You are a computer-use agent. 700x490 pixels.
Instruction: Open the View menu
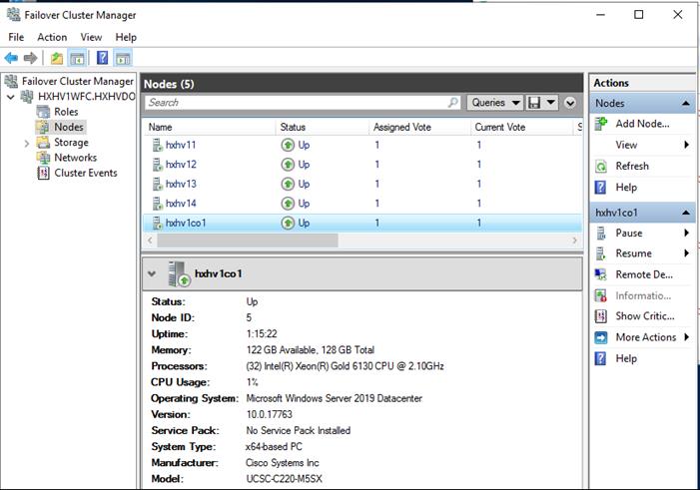point(91,37)
